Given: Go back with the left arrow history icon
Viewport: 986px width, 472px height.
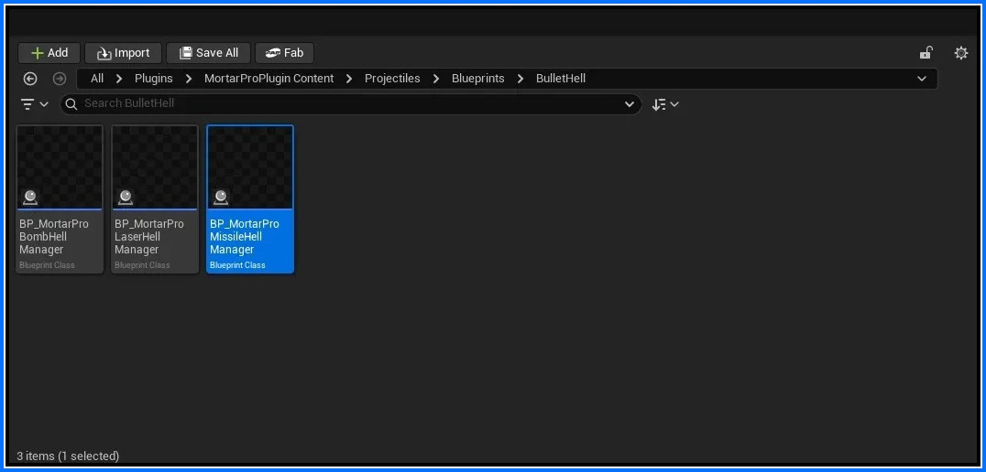Looking at the screenshot, I should pos(30,79).
